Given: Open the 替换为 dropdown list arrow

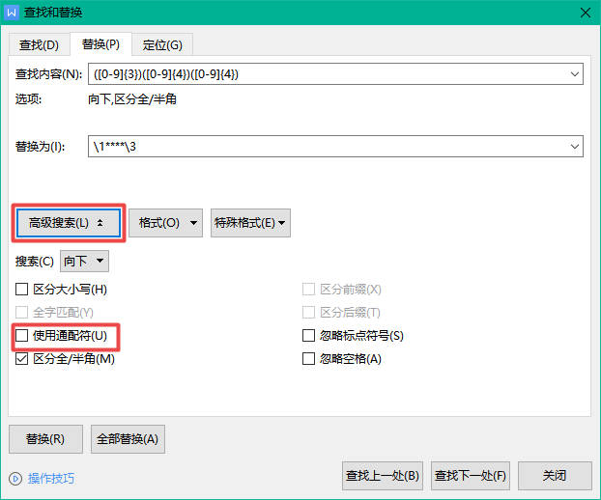Looking at the screenshot, I should (575, 147).
